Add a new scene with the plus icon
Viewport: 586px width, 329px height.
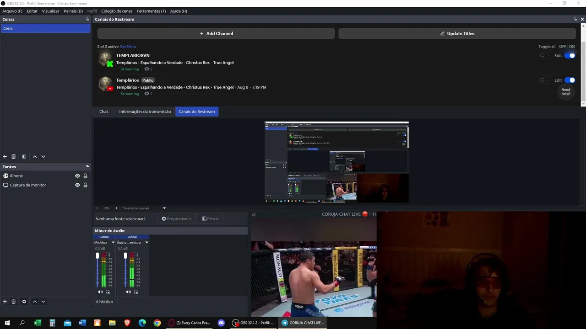pyautogui.click(x=5, y=157)
